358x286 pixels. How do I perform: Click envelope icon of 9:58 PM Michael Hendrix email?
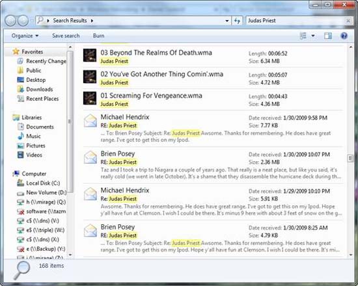point(90,120)
